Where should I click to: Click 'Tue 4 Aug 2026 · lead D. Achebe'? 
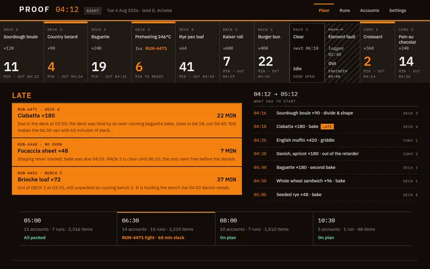tap(139, 10)
